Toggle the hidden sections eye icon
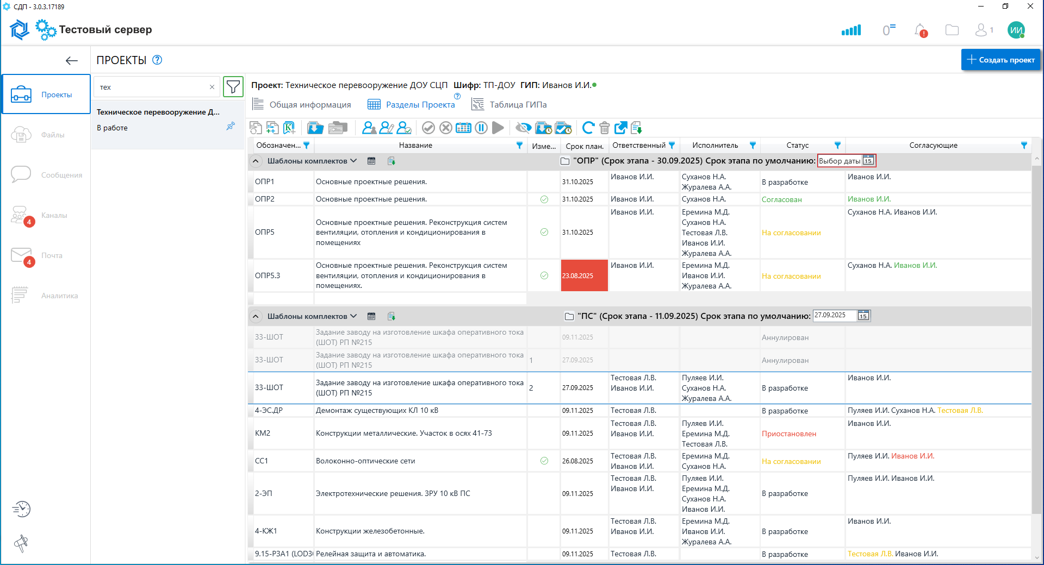The width and height of the screenshot is (1044, 565). pos(523,128)
